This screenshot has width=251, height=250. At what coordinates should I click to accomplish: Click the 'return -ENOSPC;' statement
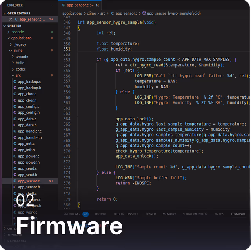click(x=133, y=183)
